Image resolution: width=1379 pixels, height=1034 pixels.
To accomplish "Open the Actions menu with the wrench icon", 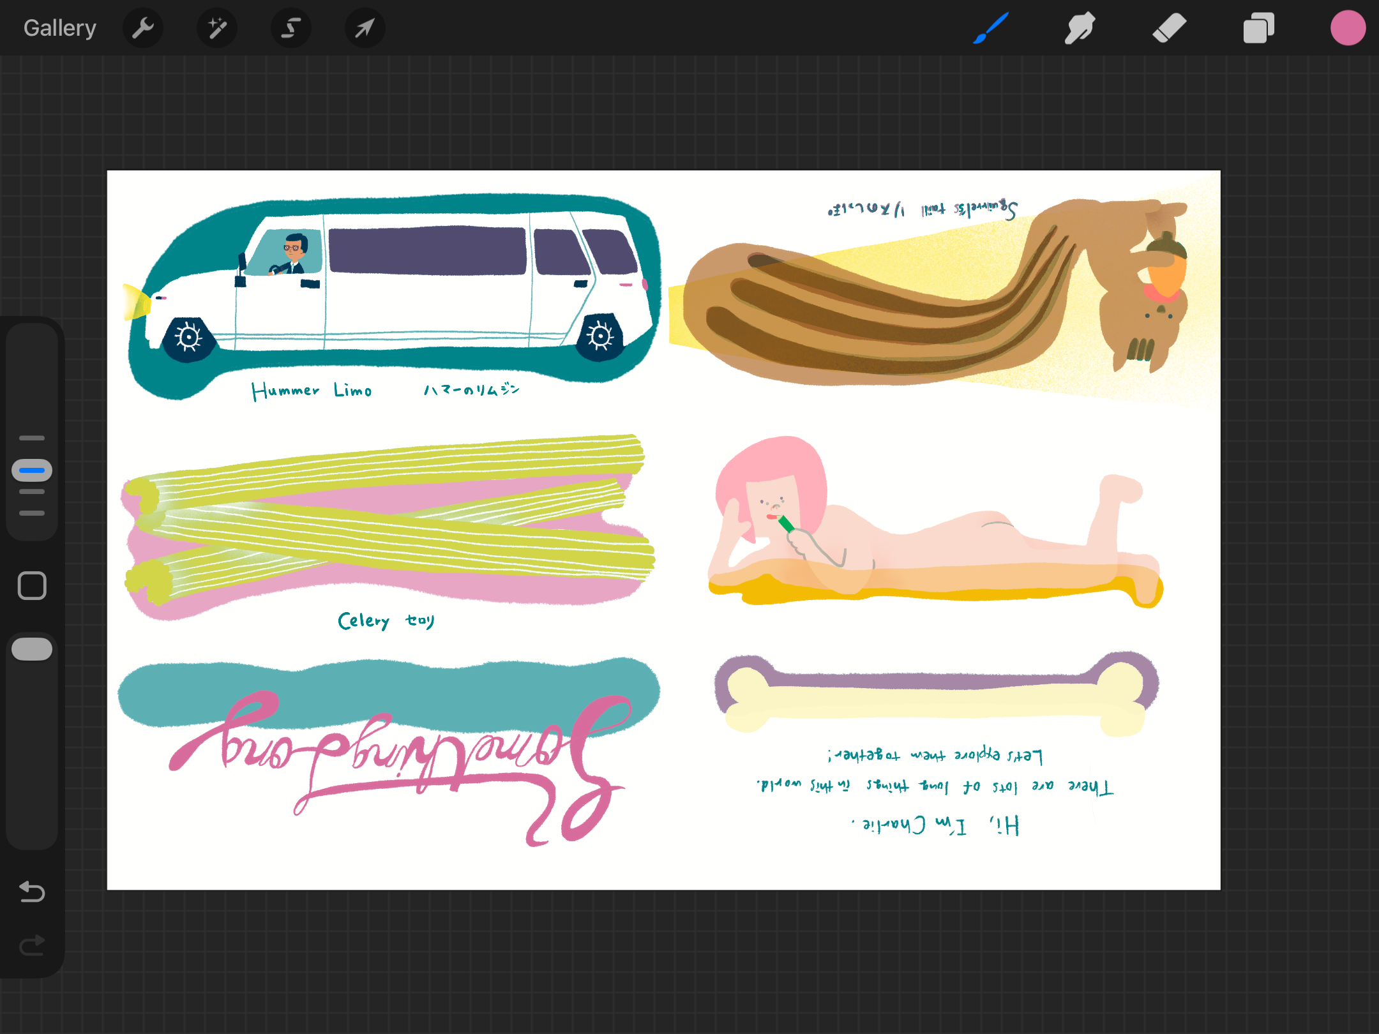I will click(142, 27).
